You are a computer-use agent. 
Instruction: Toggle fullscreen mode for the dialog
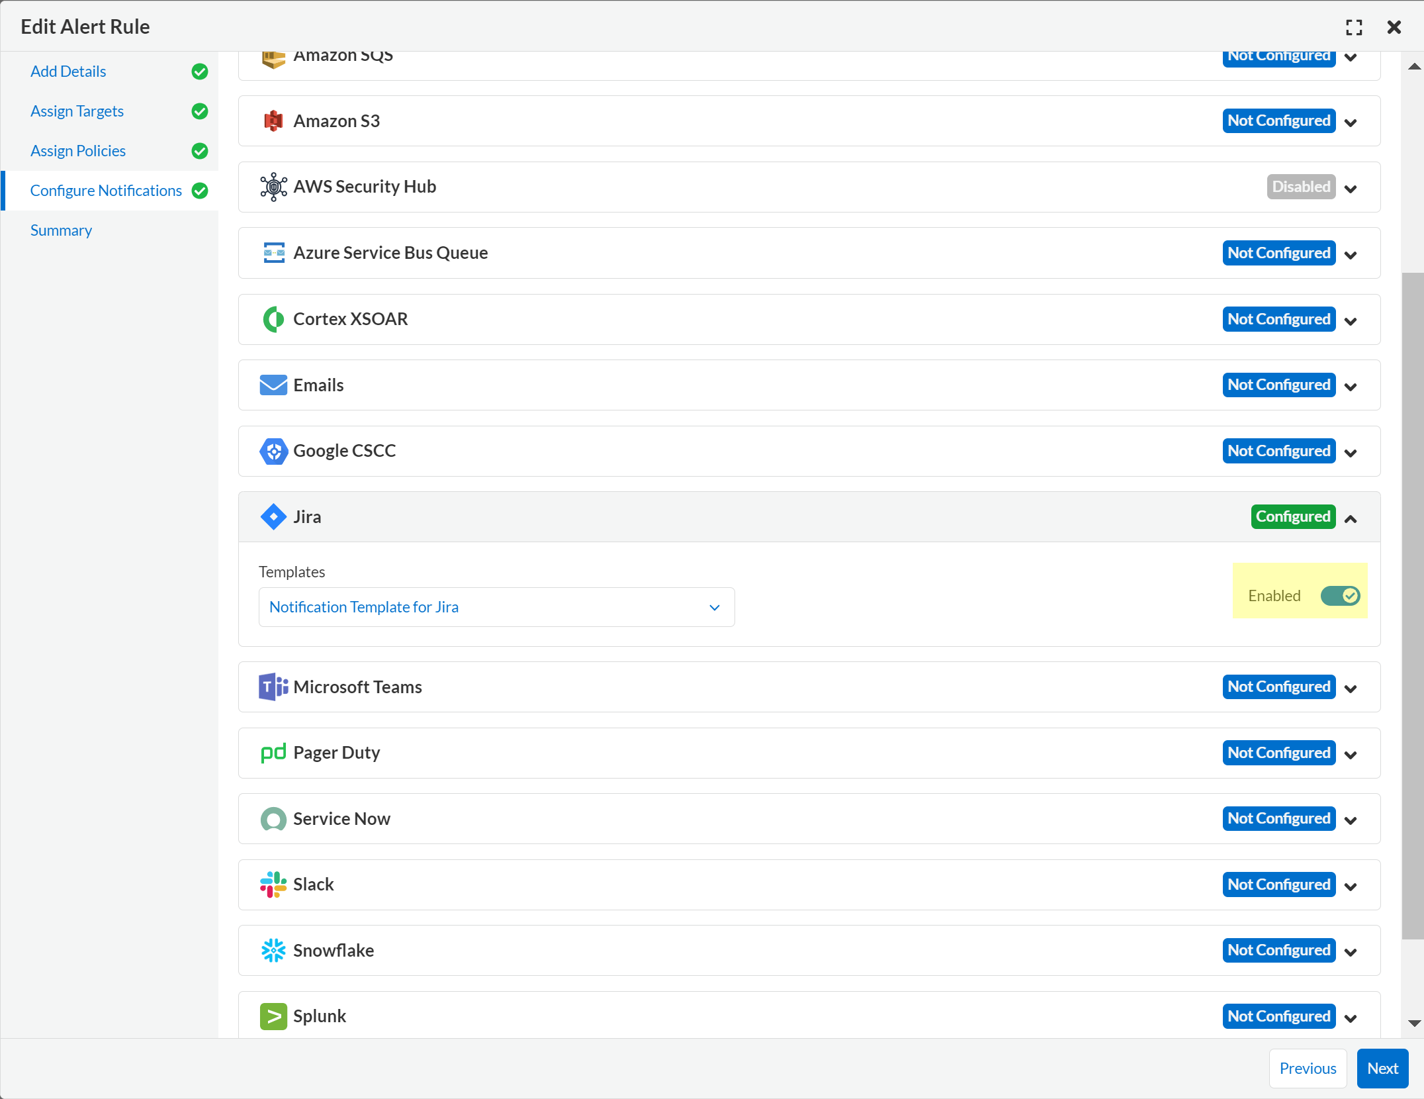(1354, 27)
